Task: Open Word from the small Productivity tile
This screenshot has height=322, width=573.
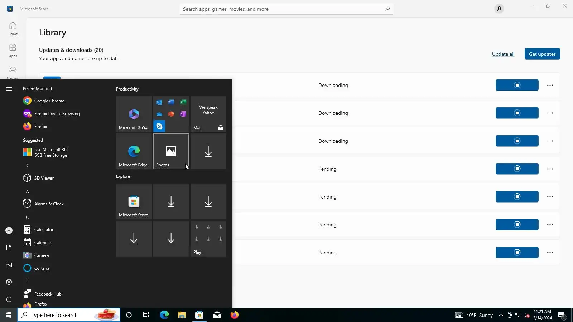Action: (x=171, y=102)
